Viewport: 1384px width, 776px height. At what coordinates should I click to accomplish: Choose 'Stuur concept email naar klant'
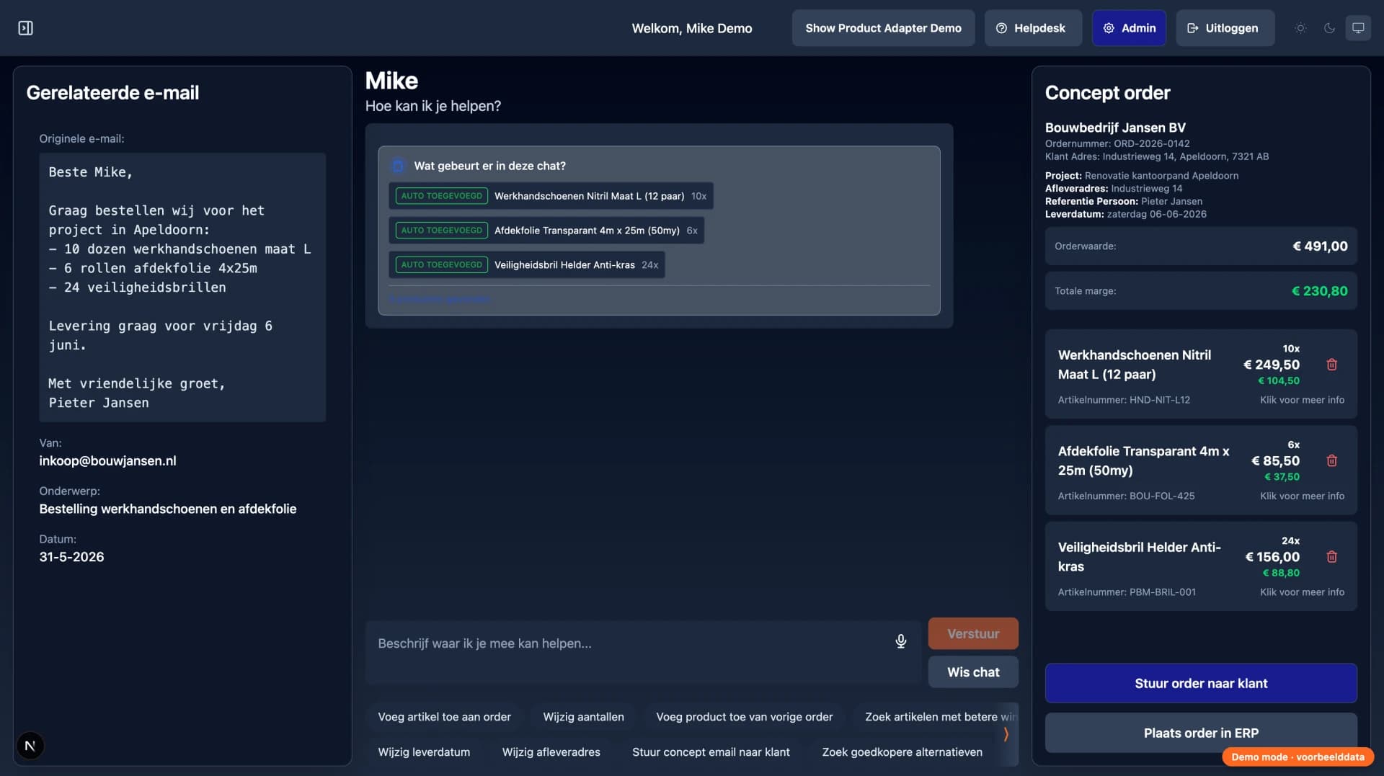[711, 752]
